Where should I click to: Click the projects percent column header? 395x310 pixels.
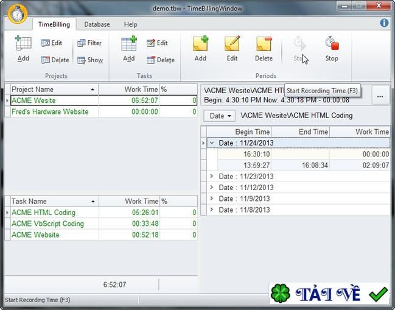(x=178, y=90)
